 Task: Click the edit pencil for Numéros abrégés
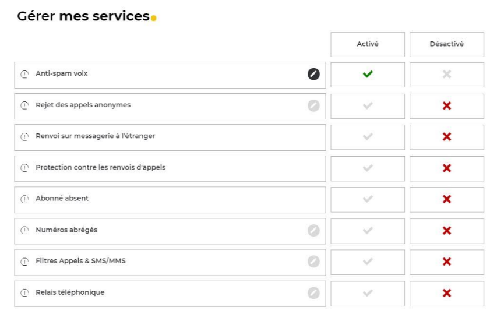[x=313, y=230]
